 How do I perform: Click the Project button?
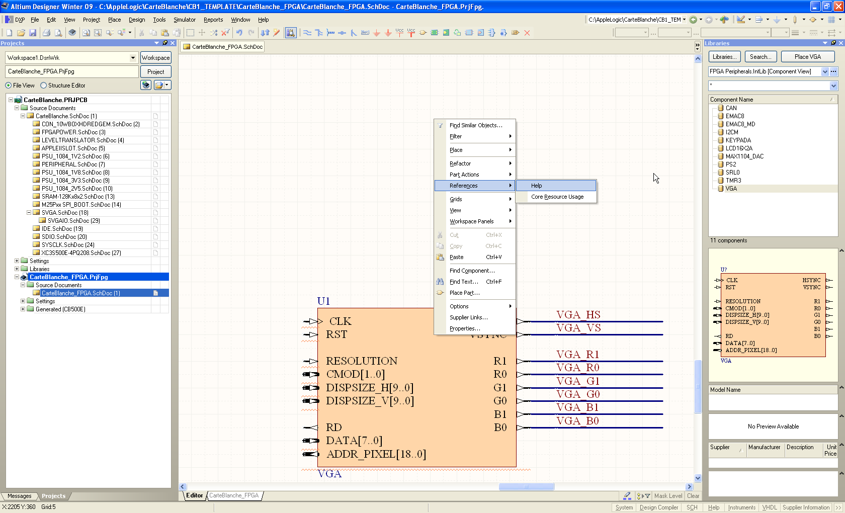(x=155, y=72)
